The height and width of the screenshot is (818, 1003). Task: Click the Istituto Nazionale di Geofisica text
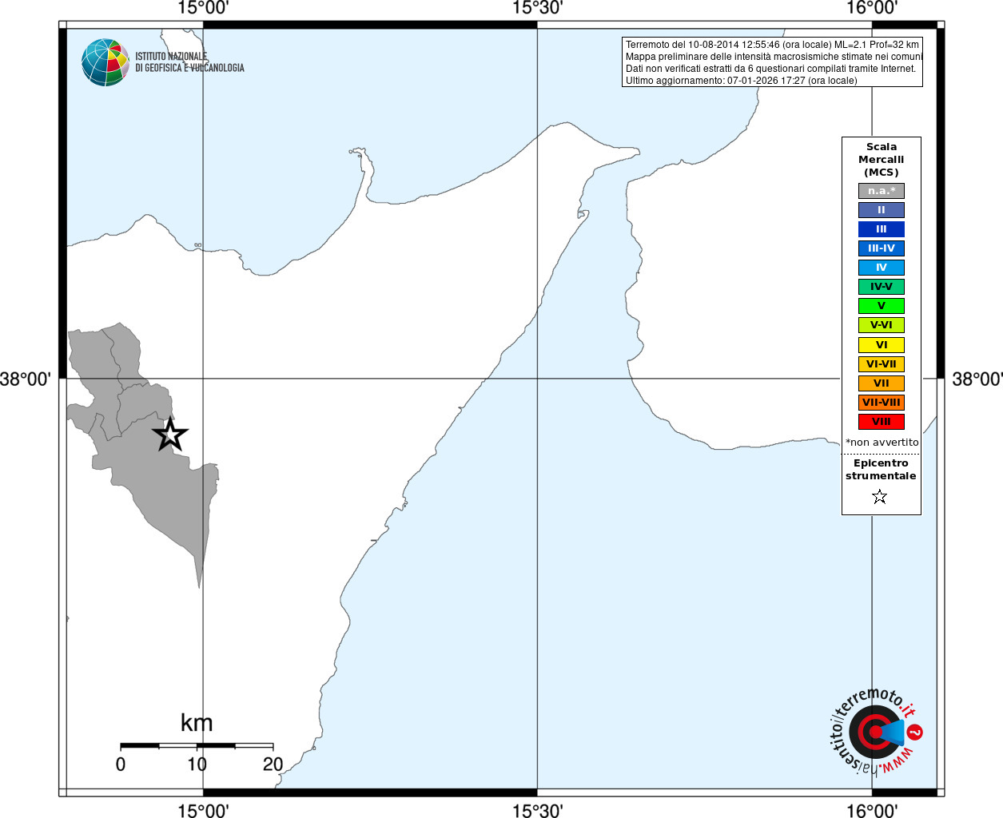(x=189, y=62)
